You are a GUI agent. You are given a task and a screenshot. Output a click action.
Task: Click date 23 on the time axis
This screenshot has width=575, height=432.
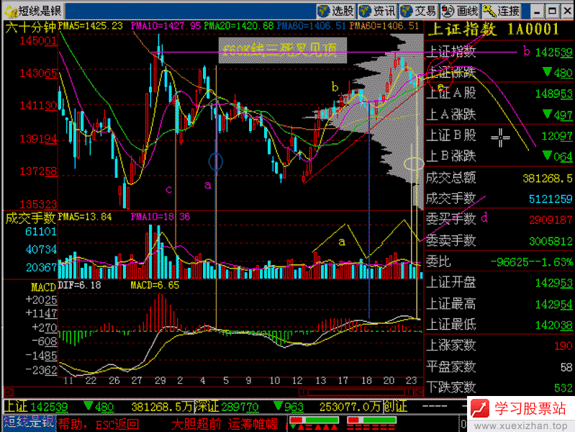412,380
